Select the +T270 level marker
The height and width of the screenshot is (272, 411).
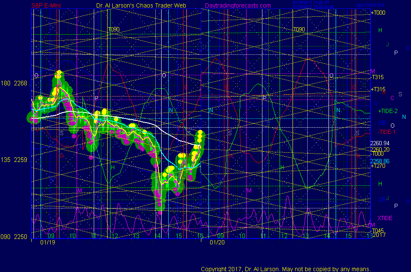coord(378,166)
